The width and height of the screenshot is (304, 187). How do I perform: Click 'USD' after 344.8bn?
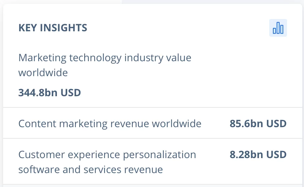click(71, 92)
